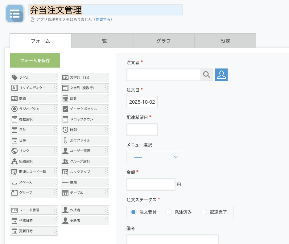This screenshot has width=289, height=244.
Task: Select the テーブル field icon
Action: (x=65, y=193)
